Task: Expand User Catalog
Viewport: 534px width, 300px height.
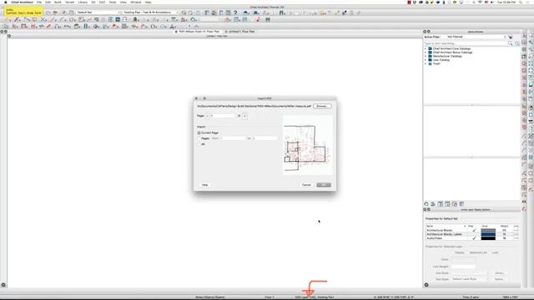Action: (x=426, y=60)
